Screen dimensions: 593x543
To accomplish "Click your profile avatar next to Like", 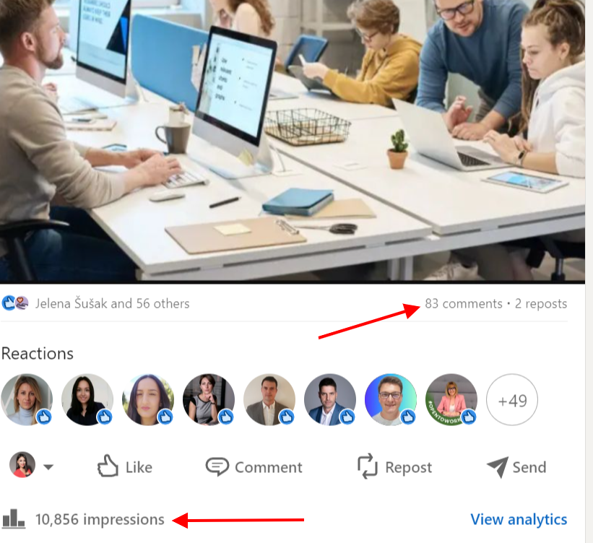I will 22,465.
